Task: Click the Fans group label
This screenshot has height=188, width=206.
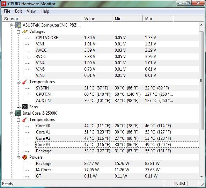Action: [x=34, y=107]
